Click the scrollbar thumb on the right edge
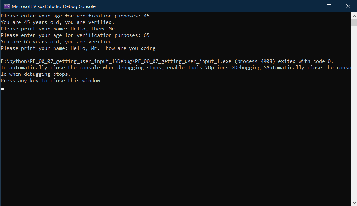 tap(354, 23)
